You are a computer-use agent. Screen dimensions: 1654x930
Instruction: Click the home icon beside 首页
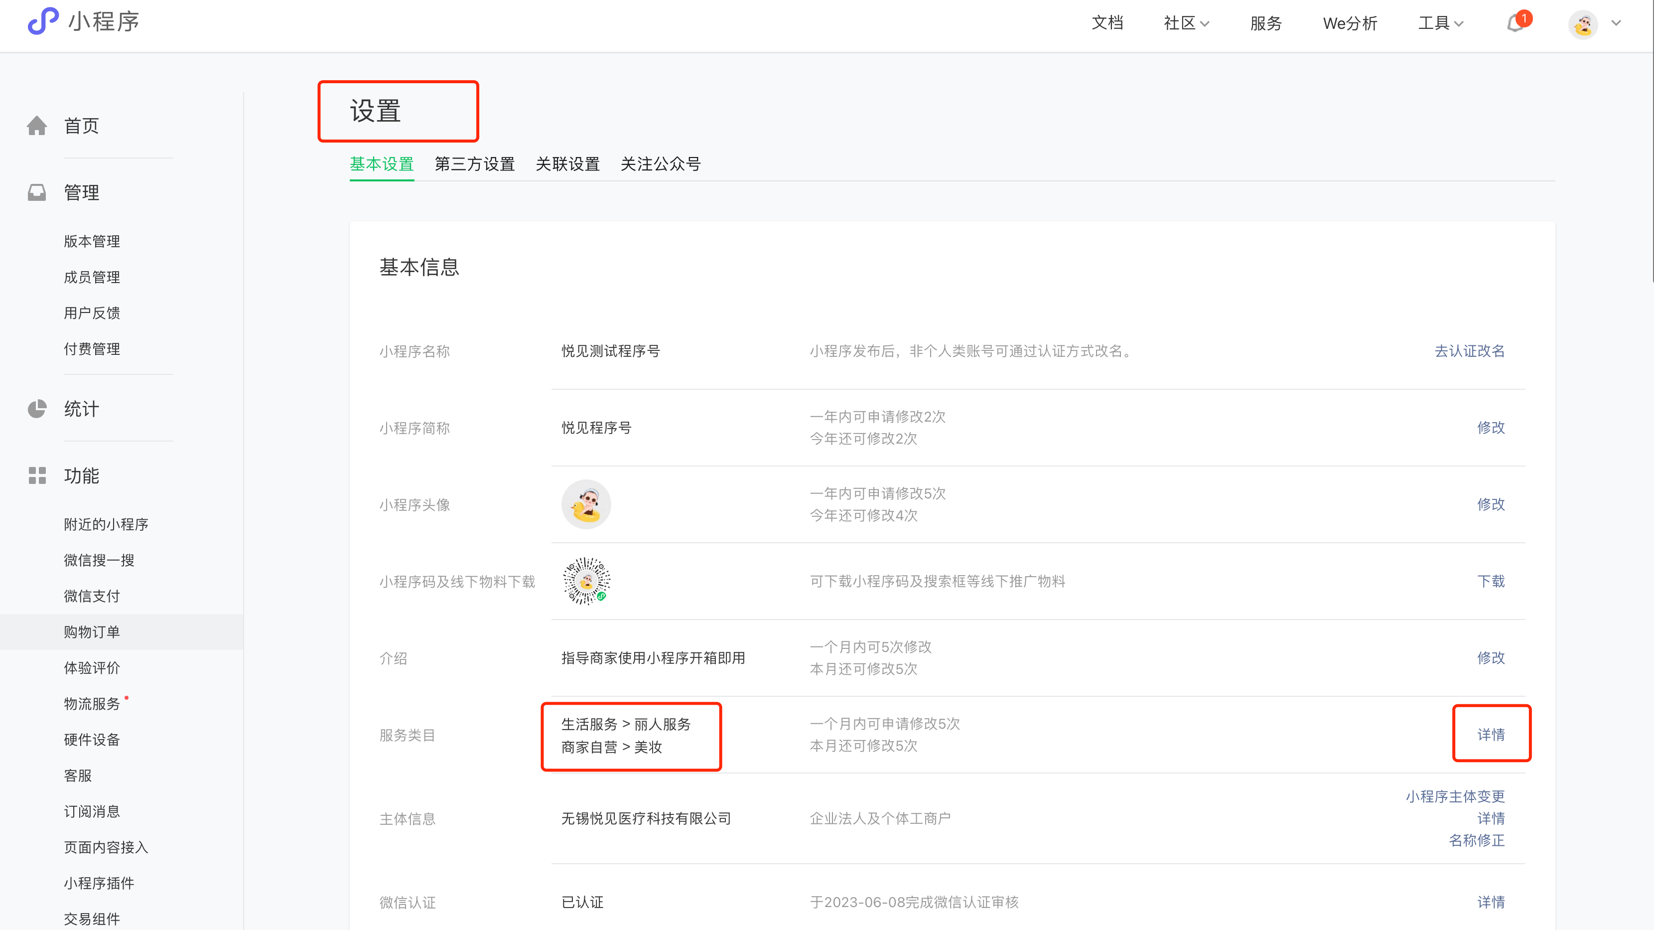pos(37,126)
